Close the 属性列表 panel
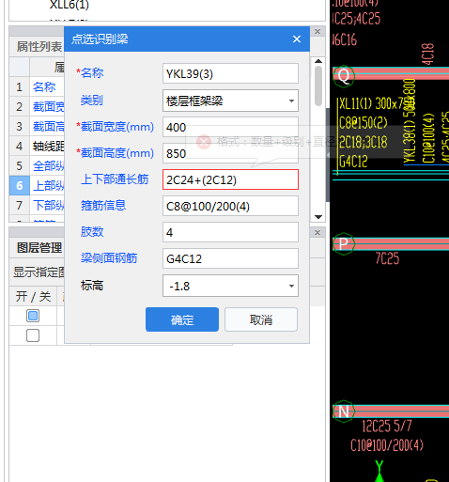The height and width of the screenshot is (482, 449). (317, 31)
